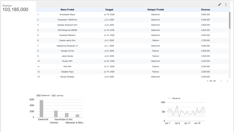Select the Smartwatch Basic product cell
This screenshot has width=234, height=132.
(x=67, y=14)
